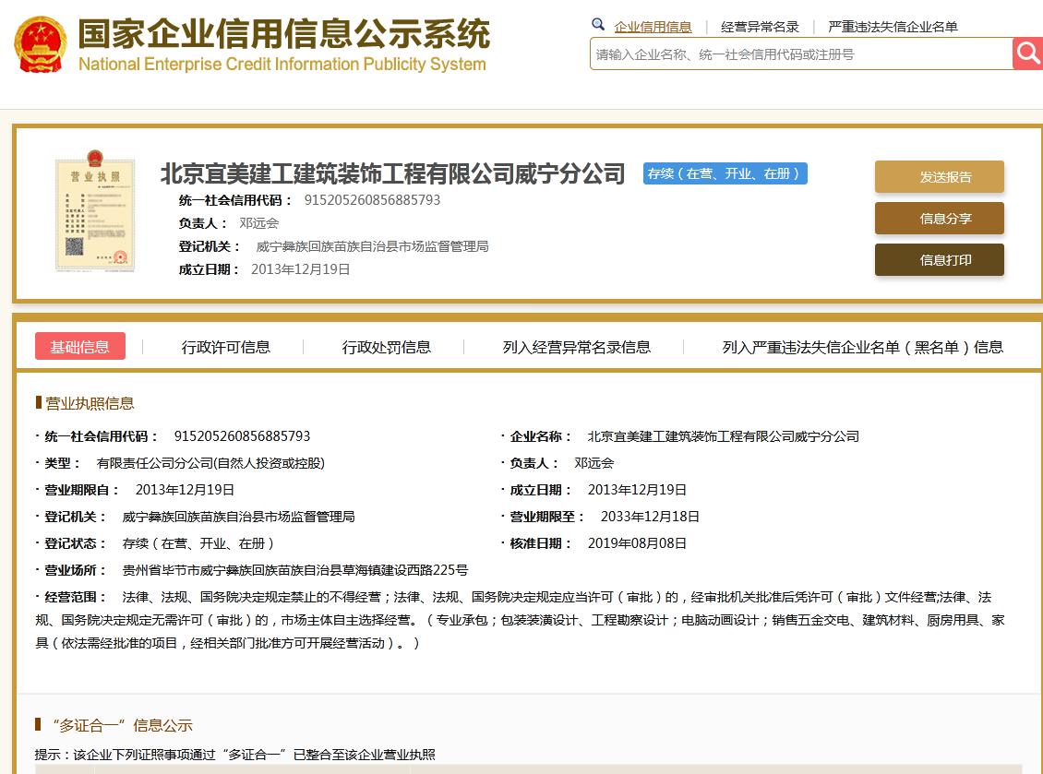Open the 行政处罚信息 tab
The height and width of the screenshot is (774, 1043).
coord(386,347)
